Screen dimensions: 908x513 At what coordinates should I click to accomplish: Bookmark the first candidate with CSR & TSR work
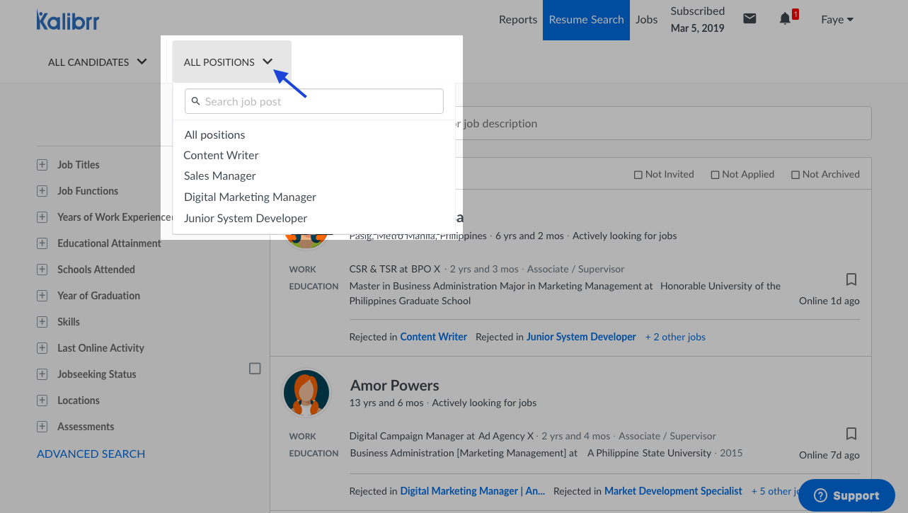[851, 279]
